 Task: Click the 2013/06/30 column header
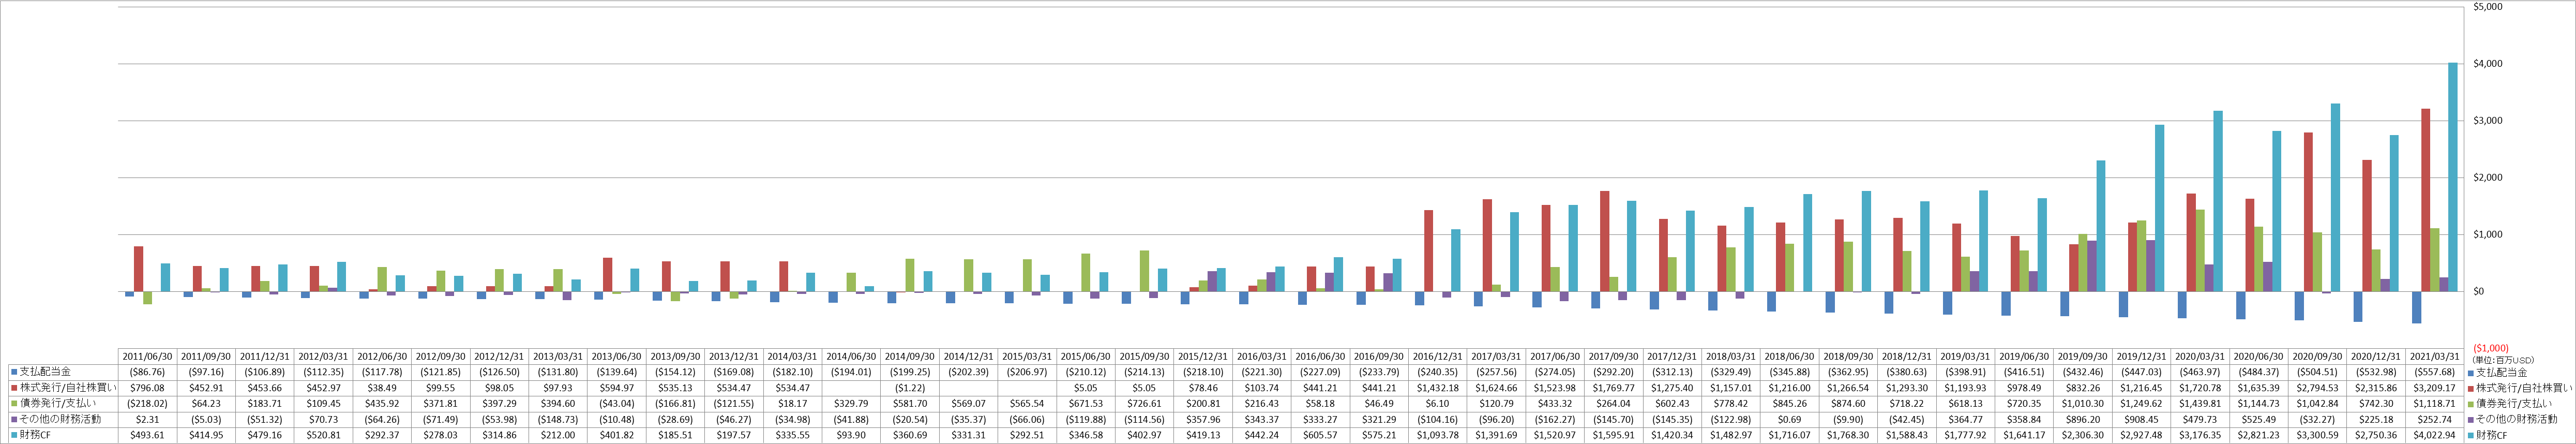(617, 356)
